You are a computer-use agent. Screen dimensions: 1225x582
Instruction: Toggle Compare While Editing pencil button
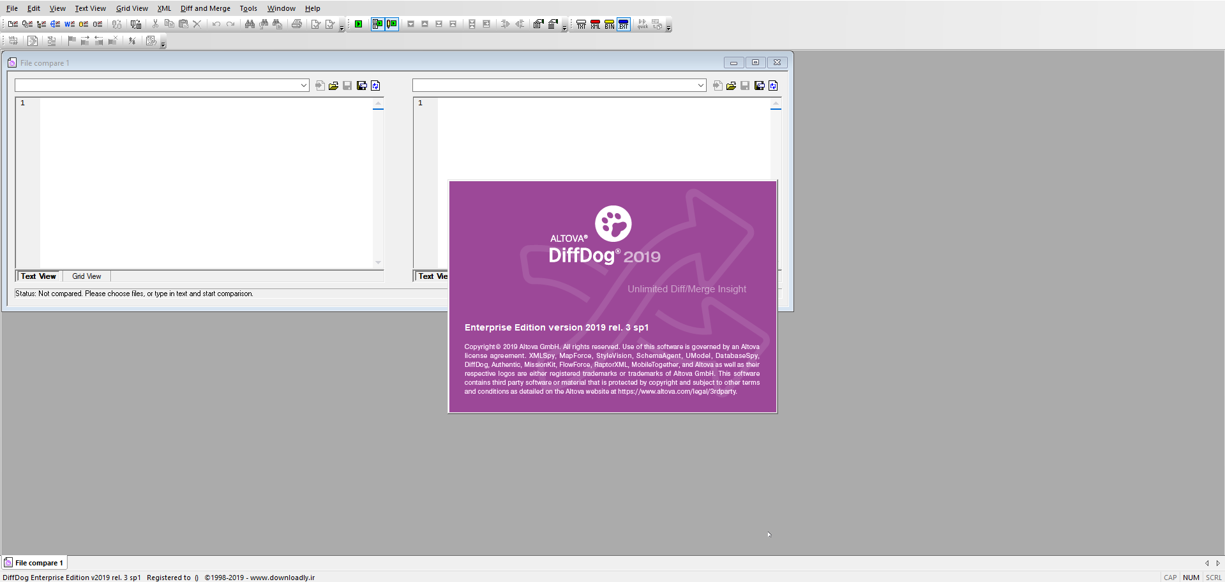click(x=392, y=24)
